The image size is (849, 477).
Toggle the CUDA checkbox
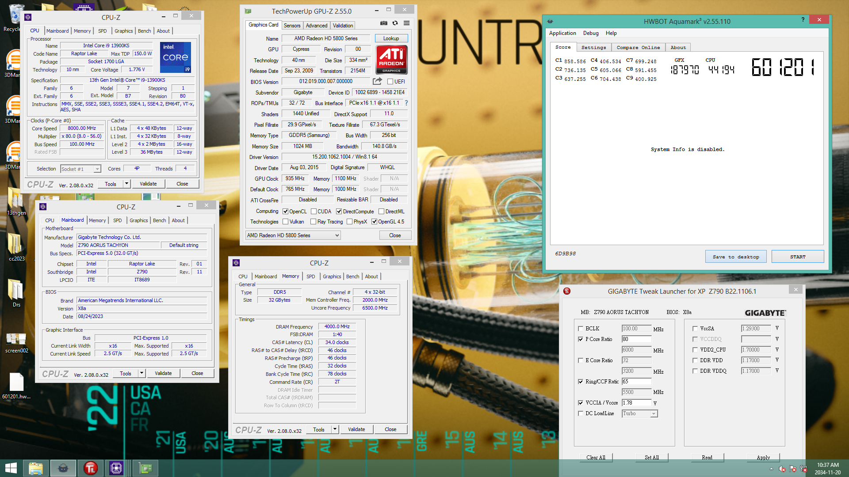(314, 212)
